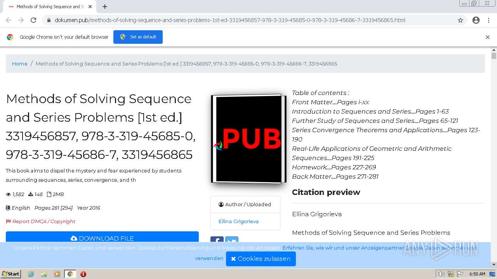Open the Chrome profile avatar icon

coord(476,20)
